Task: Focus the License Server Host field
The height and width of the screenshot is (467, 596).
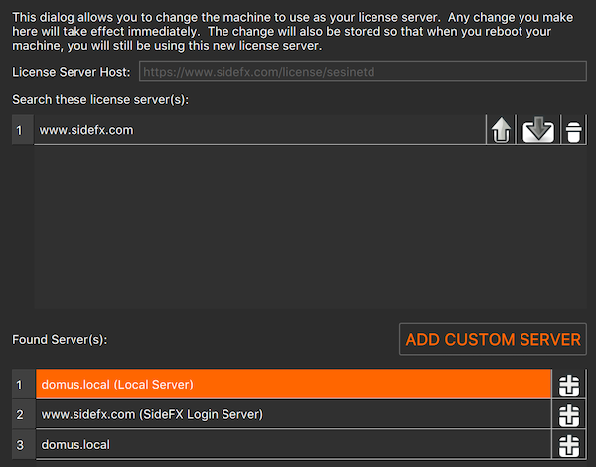Action: tap(363, 72)
